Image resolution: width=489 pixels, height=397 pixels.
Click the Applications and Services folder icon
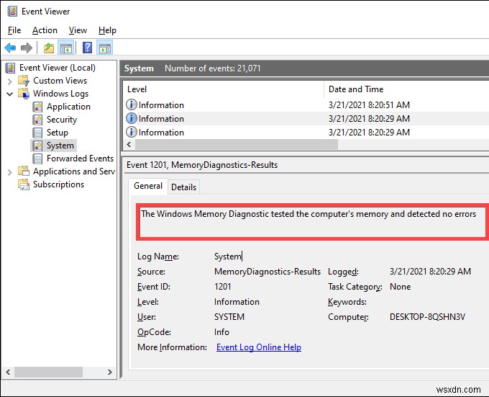click(24, 171)
